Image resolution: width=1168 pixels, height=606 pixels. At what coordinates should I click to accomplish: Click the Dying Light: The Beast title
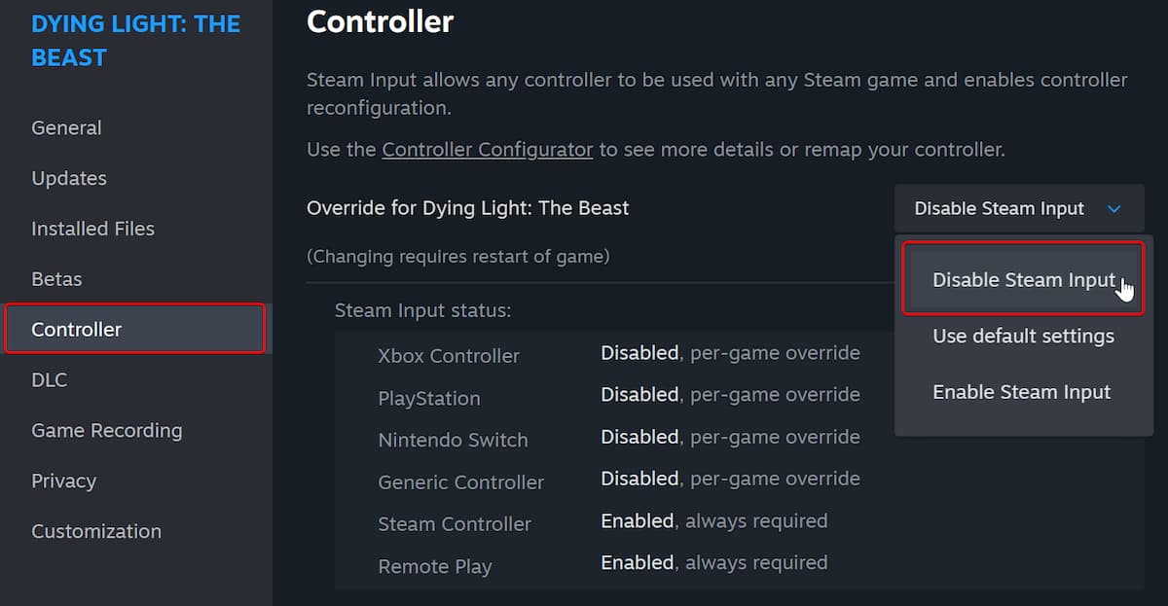pyautogui.click(x=135, y=41)
